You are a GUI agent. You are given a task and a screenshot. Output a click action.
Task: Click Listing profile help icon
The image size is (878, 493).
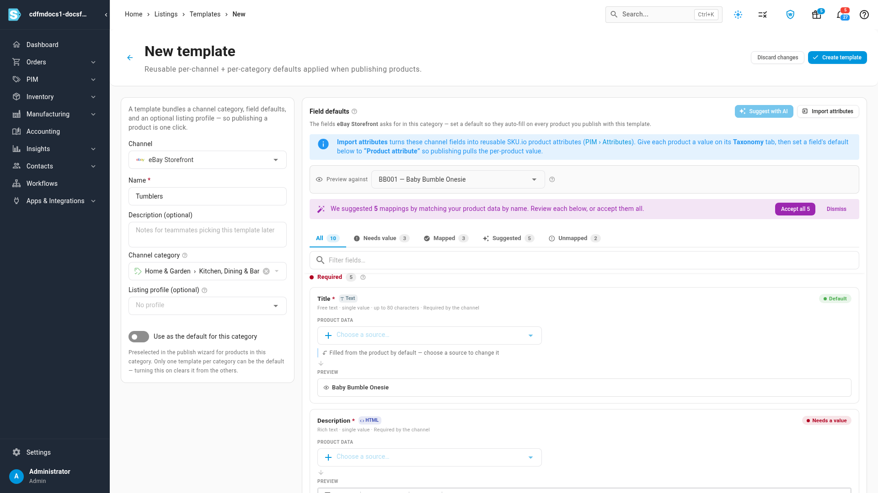point(204,290)
